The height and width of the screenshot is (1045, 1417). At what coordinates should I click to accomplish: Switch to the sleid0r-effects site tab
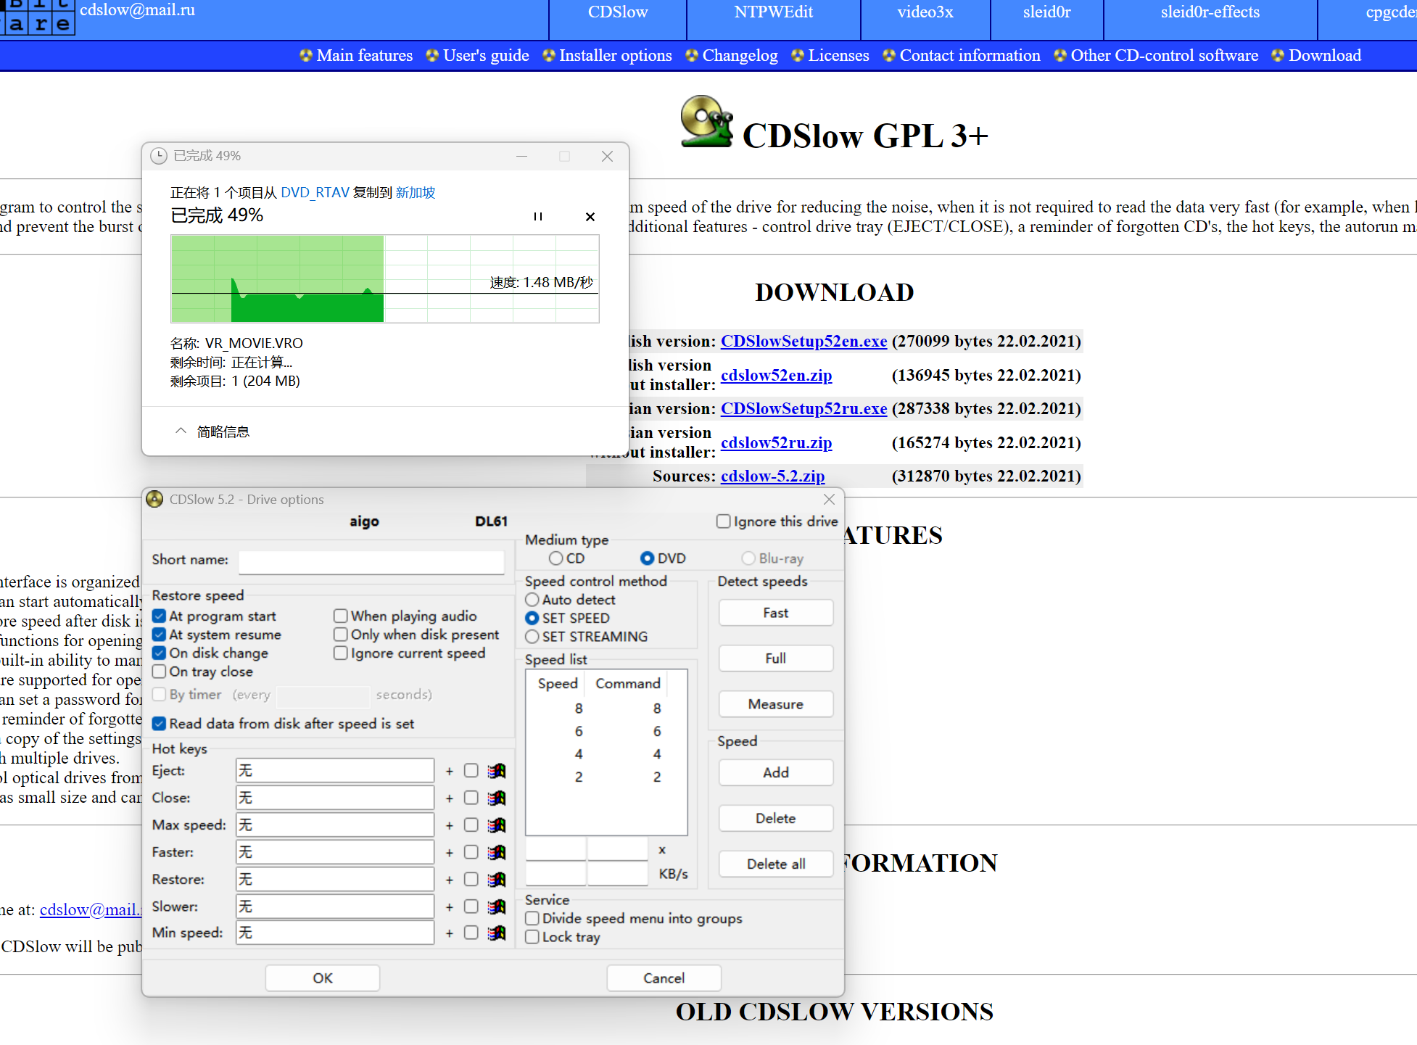pos(1210,12)
